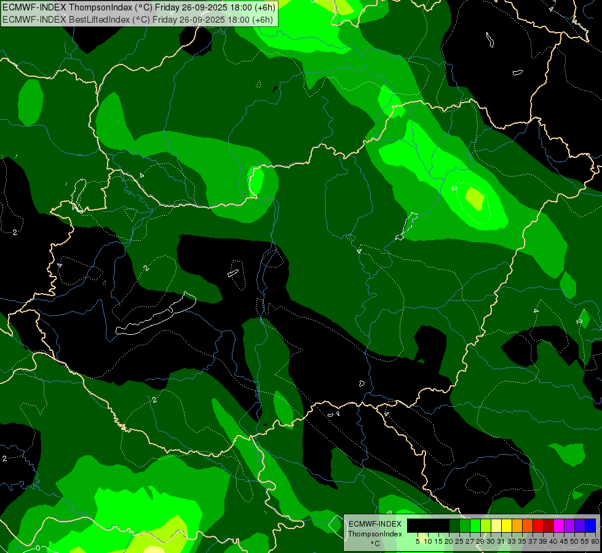Click the ThompsonIndex title line at top

coord(138,7)
